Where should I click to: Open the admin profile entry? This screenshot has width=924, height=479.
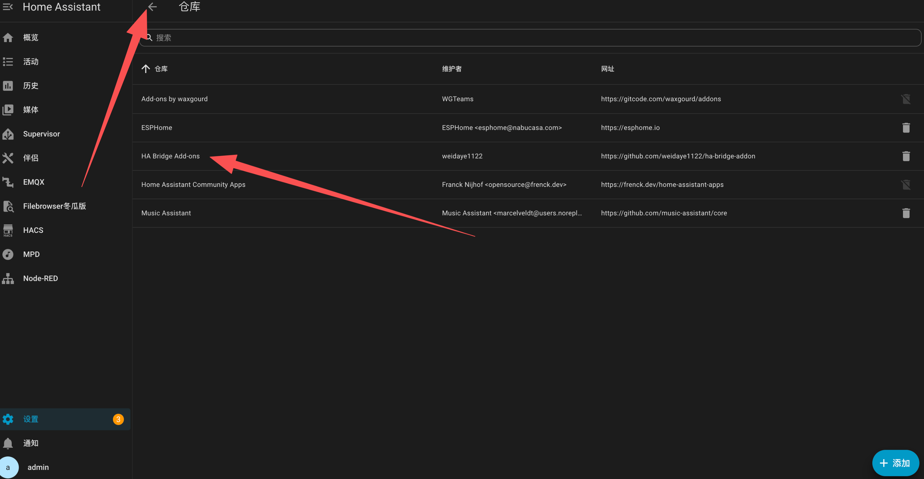[x=65, y=467]
